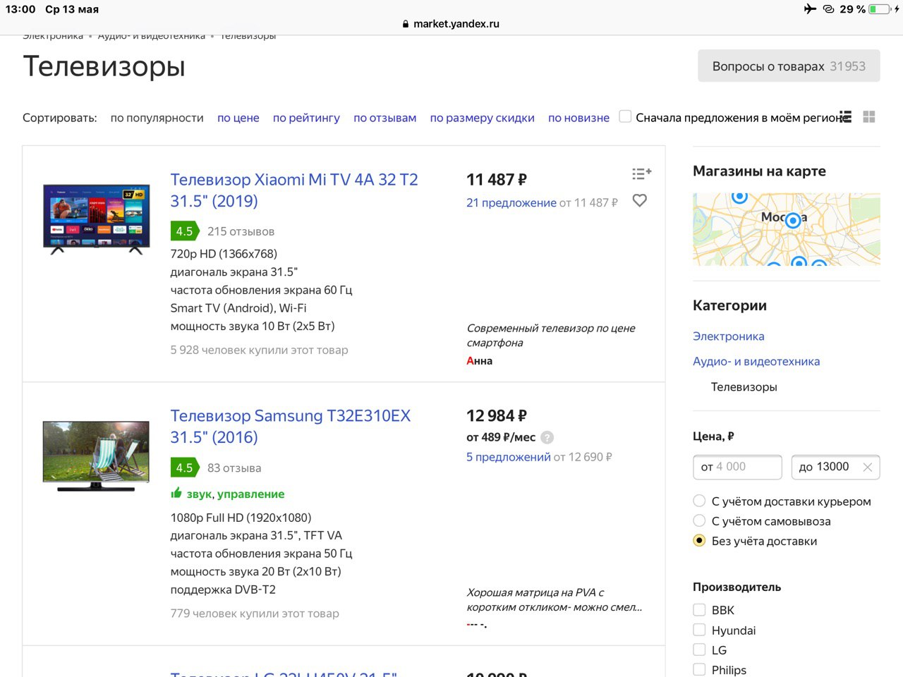This screenshot has width=903, height=677.
Task: Tap the battery status indicator
Action: click(x=880, y=9)
